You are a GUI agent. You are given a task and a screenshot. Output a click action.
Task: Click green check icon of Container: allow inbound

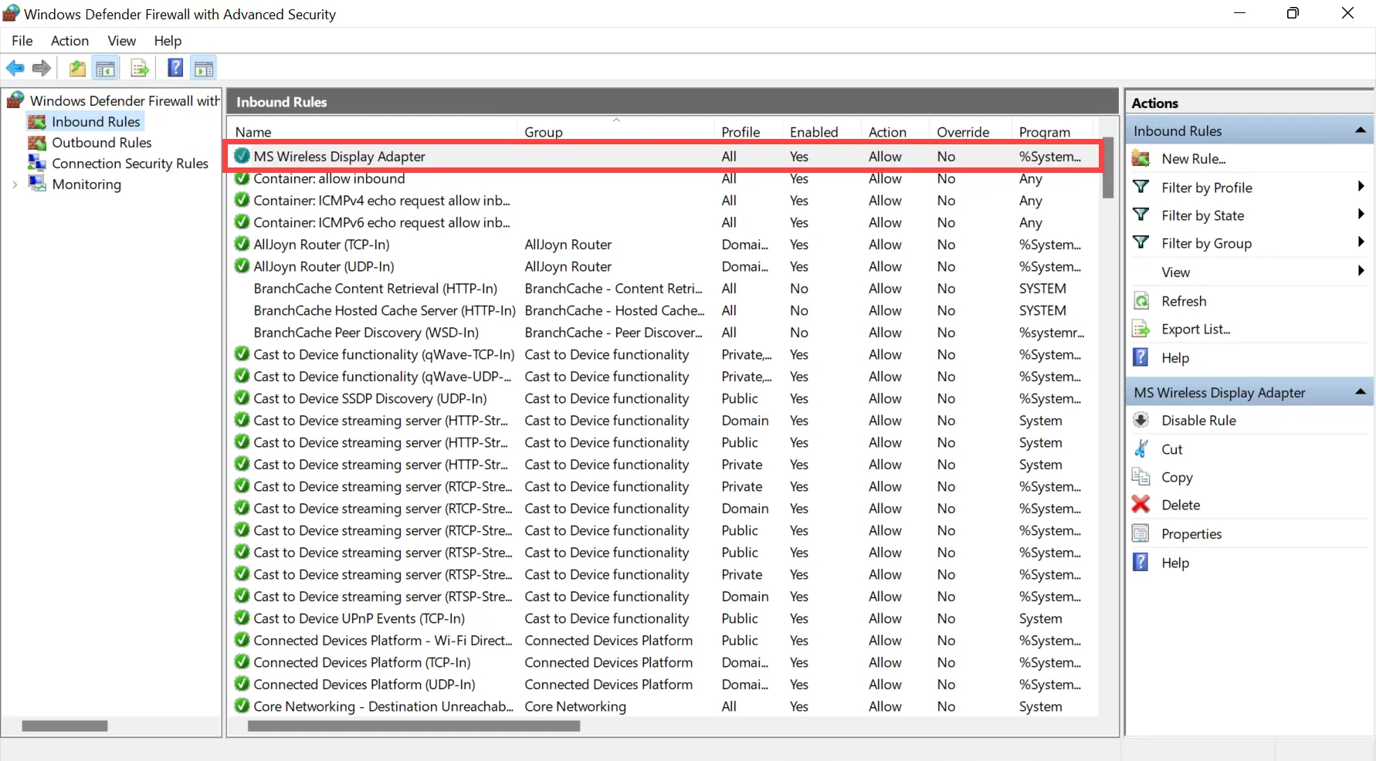pyautogui.click(x=242, y=178)
